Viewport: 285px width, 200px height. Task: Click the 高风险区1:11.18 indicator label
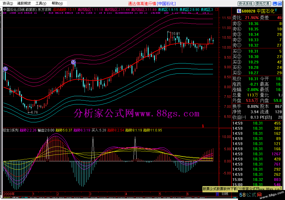(90, 10)
